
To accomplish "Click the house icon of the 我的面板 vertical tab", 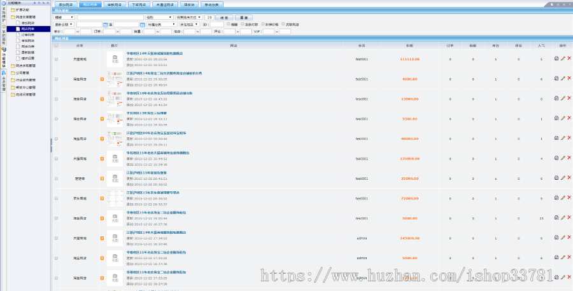I will [x=4, y=26].
